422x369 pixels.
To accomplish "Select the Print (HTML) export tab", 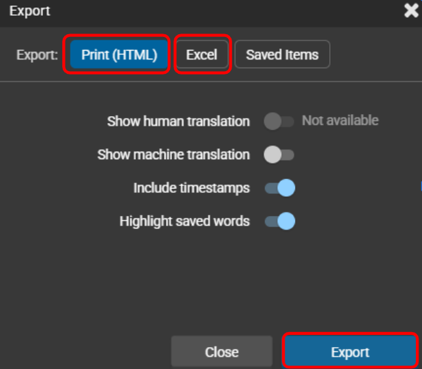I will click(x=119, y=55).
